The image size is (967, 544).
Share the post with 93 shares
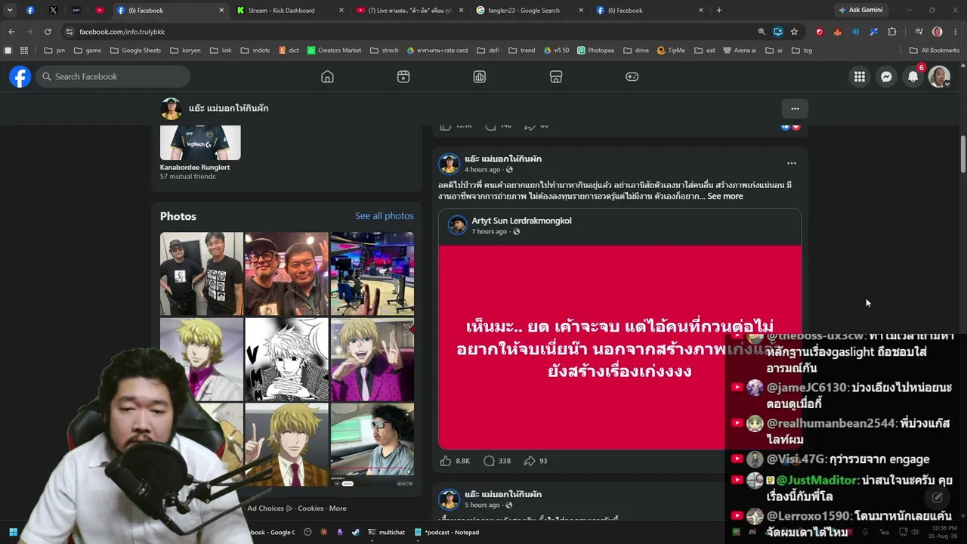pyautogui.click(x=530, y=461)
